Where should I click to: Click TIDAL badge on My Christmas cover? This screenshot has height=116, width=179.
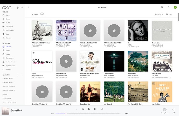(x=82, y=69)
